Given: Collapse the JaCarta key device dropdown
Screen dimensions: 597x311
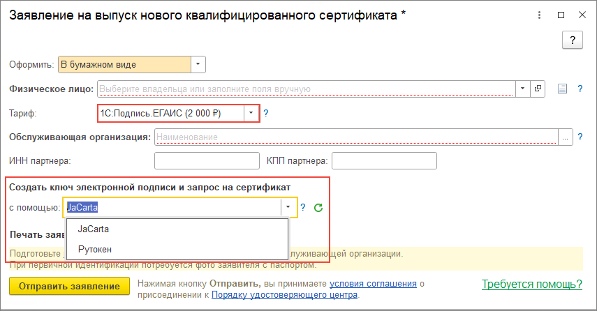Looking at the screenshot, I should pyautogui.click(x=288, y=207).
